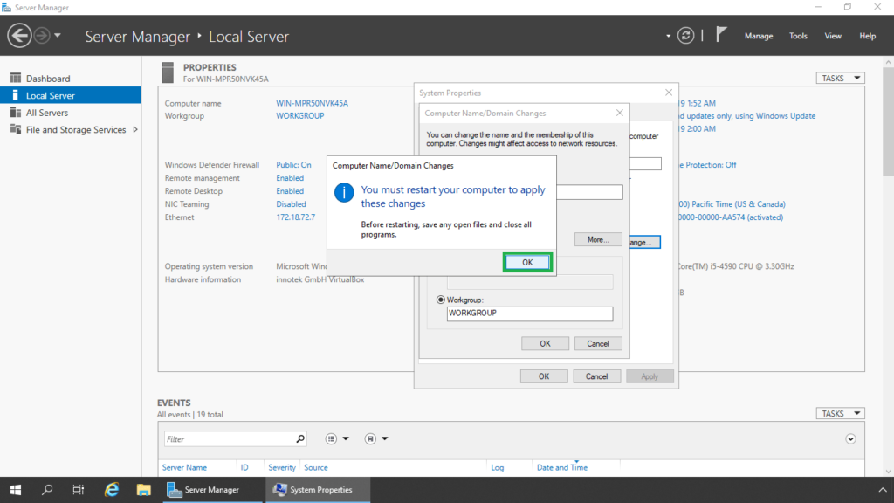The height and width of the screenshot is (503, 894).
Task: Open the Tools menu
Action: [x=798, y=36]
